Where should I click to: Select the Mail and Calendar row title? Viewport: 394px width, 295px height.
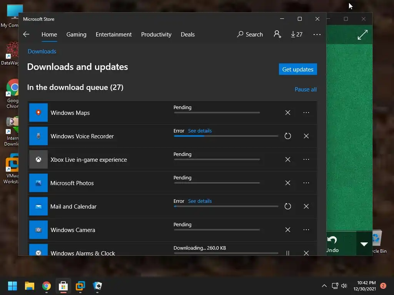(x=73, y=206)
